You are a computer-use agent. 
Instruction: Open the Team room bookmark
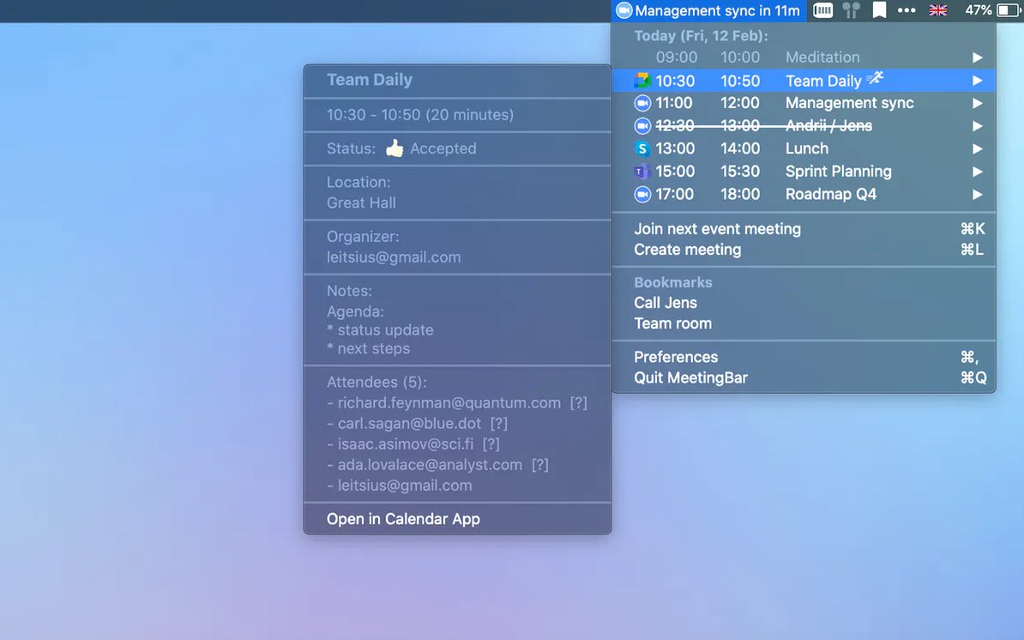click(x=804, y=323)
